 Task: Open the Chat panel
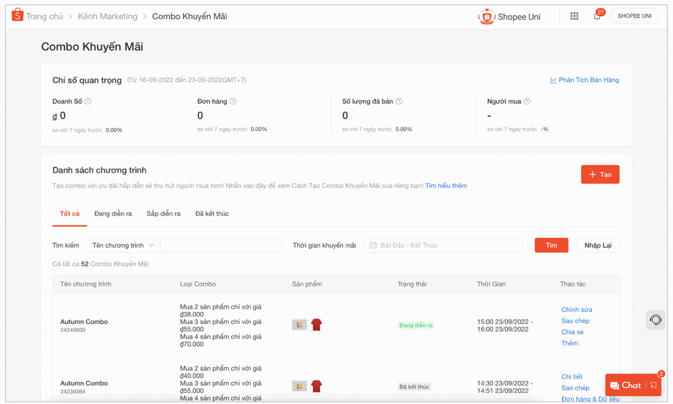(x=626, y=385)
